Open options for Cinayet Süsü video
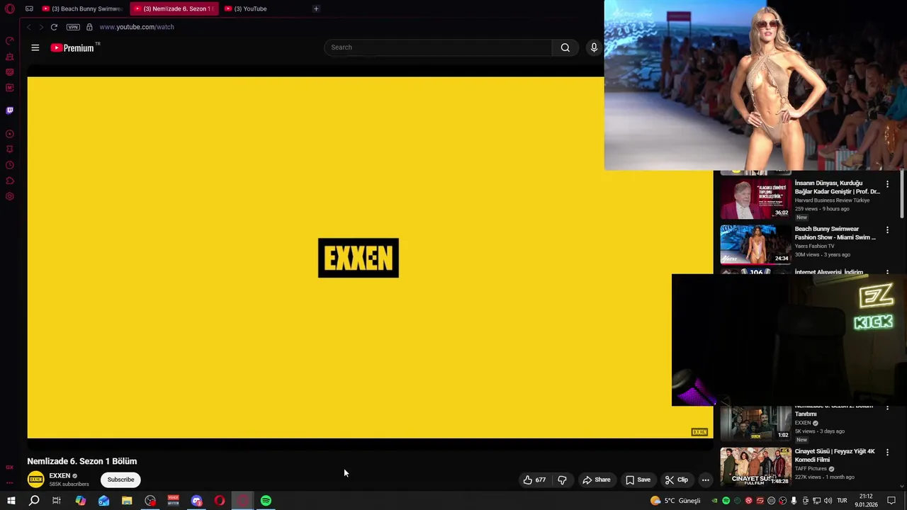Screen dimensions: 907x510 [887, 453]
